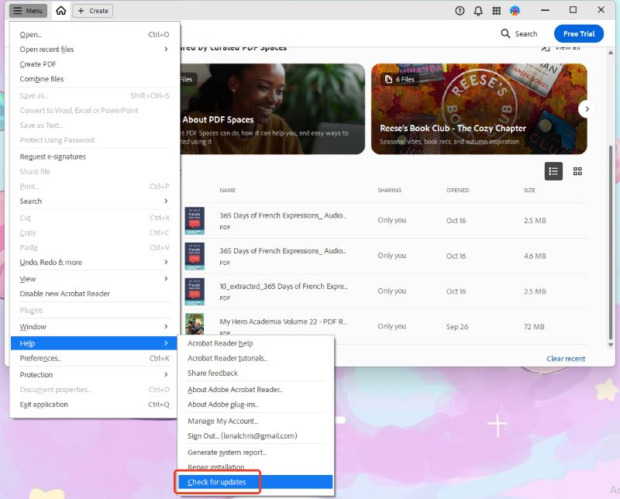Click the Free Trial button
Image resolution: width=620 pixels, height=499 pixels.
pyautogui.click(x=578, y=33)
